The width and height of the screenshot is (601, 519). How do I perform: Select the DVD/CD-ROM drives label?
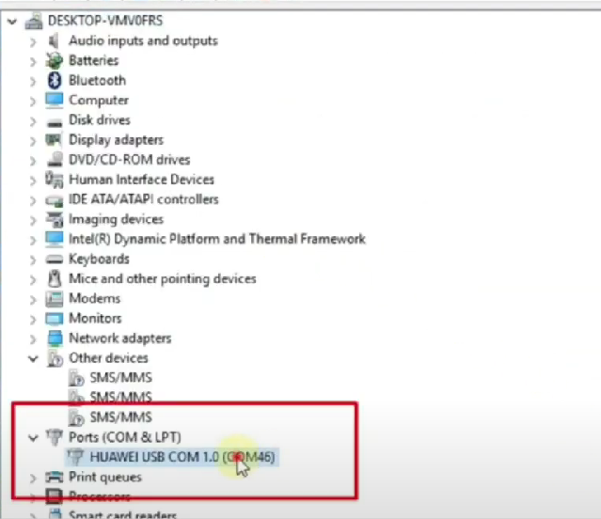tap(130, 160)
